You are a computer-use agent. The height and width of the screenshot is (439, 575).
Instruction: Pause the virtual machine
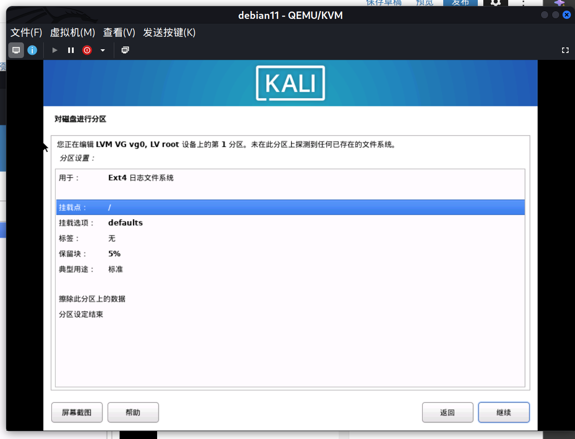tap(71, 50)
